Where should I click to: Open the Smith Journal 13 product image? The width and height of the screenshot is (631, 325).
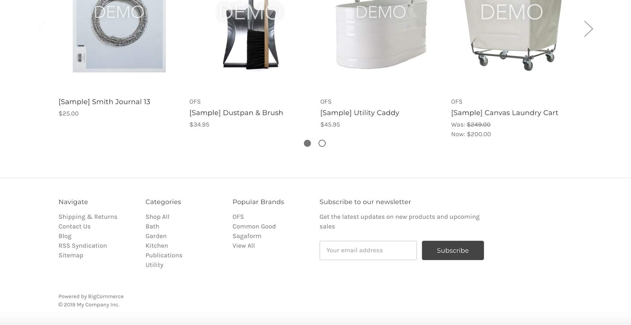[119, 36]
